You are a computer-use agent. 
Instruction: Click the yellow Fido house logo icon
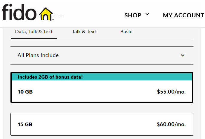click(46, 14)
